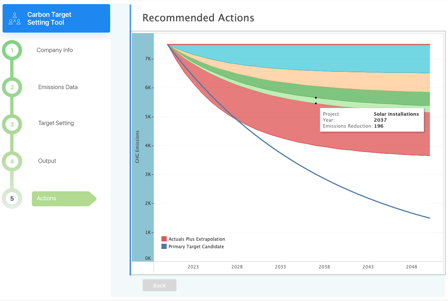The width and height of the screenshot is (448, 301).
Task: Click step 2 circle icon
Action: pos(12,87)
